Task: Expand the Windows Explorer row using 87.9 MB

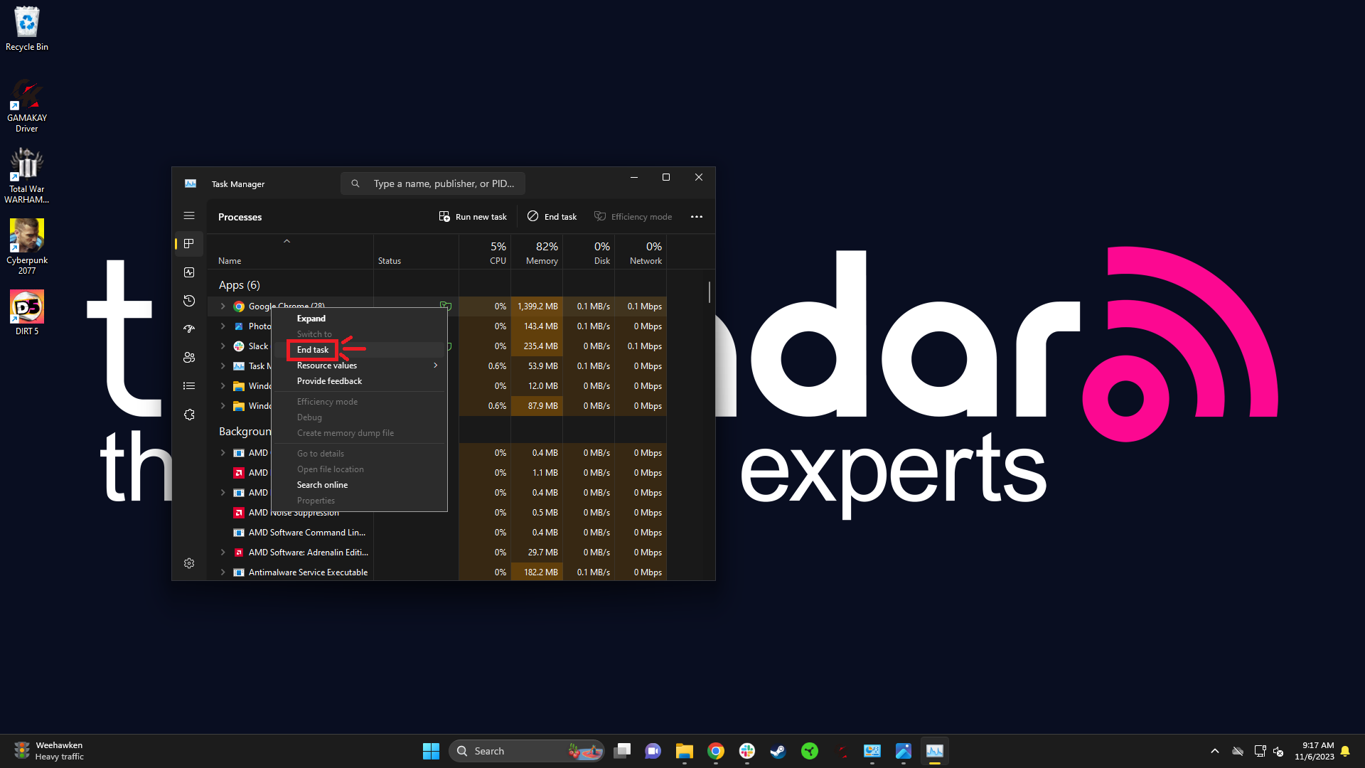Action: (x=223, y=406)
